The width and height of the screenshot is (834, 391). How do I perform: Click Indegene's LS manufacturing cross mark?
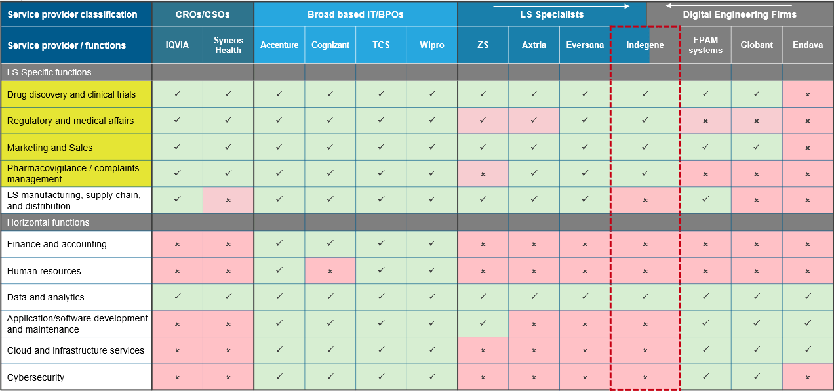pyautogui.click(x=645, y=200)
